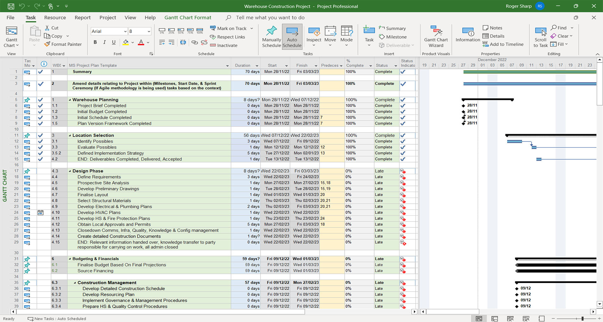The height and width of the screenshot is (322, 603).
Task: Open the Gantt Chart Format tab
Action: [188, 17]
